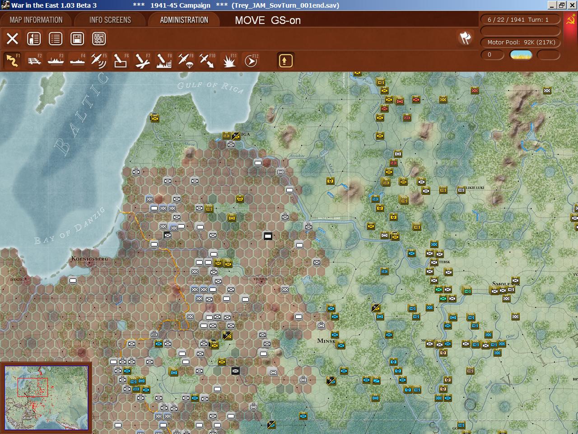
Task: Click the Soviet hammer and sickle emblem
Action: point(571,20)
